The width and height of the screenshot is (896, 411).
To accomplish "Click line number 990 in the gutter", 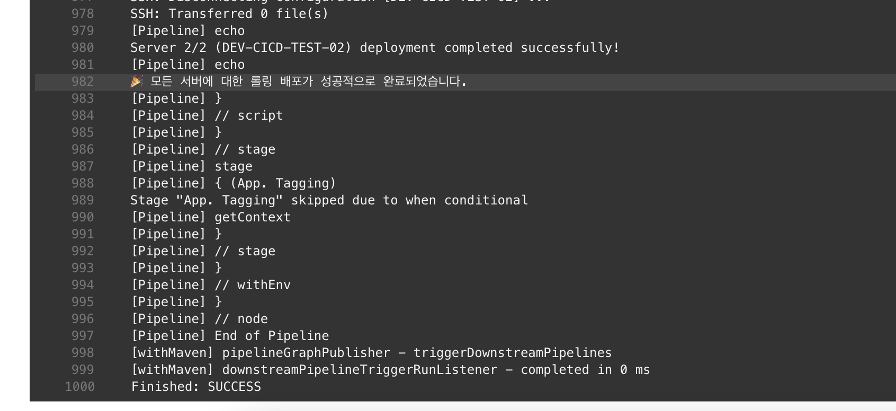I will coord(83,217).
